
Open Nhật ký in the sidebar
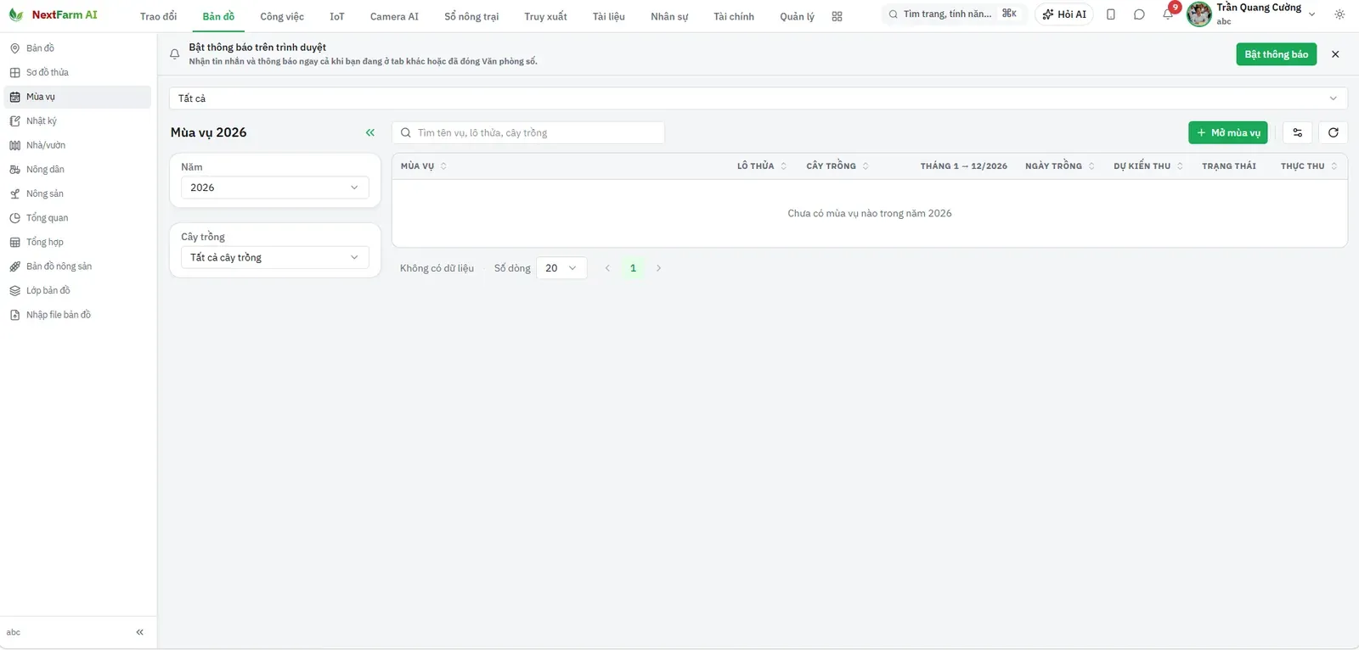coord(77,121)
